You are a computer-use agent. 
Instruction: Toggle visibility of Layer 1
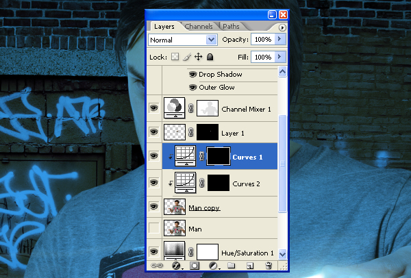point(154,131)
